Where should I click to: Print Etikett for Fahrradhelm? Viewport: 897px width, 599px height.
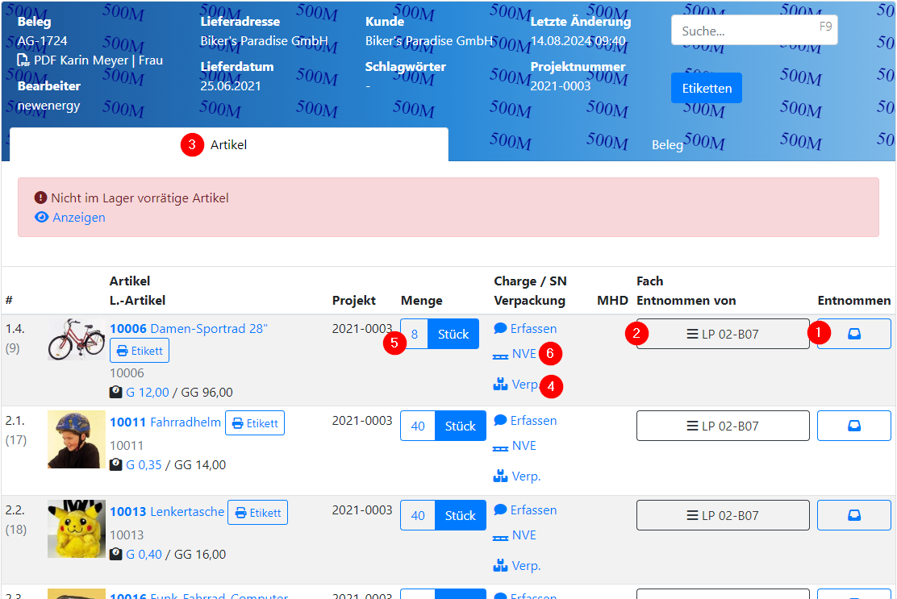click(255, 423)
